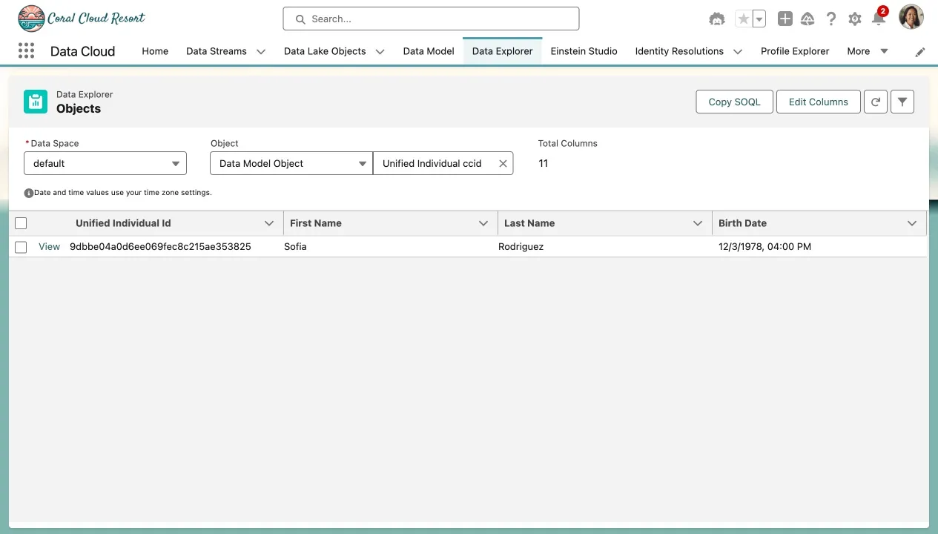Click the Help question mark icon

[x=831, y=19]
